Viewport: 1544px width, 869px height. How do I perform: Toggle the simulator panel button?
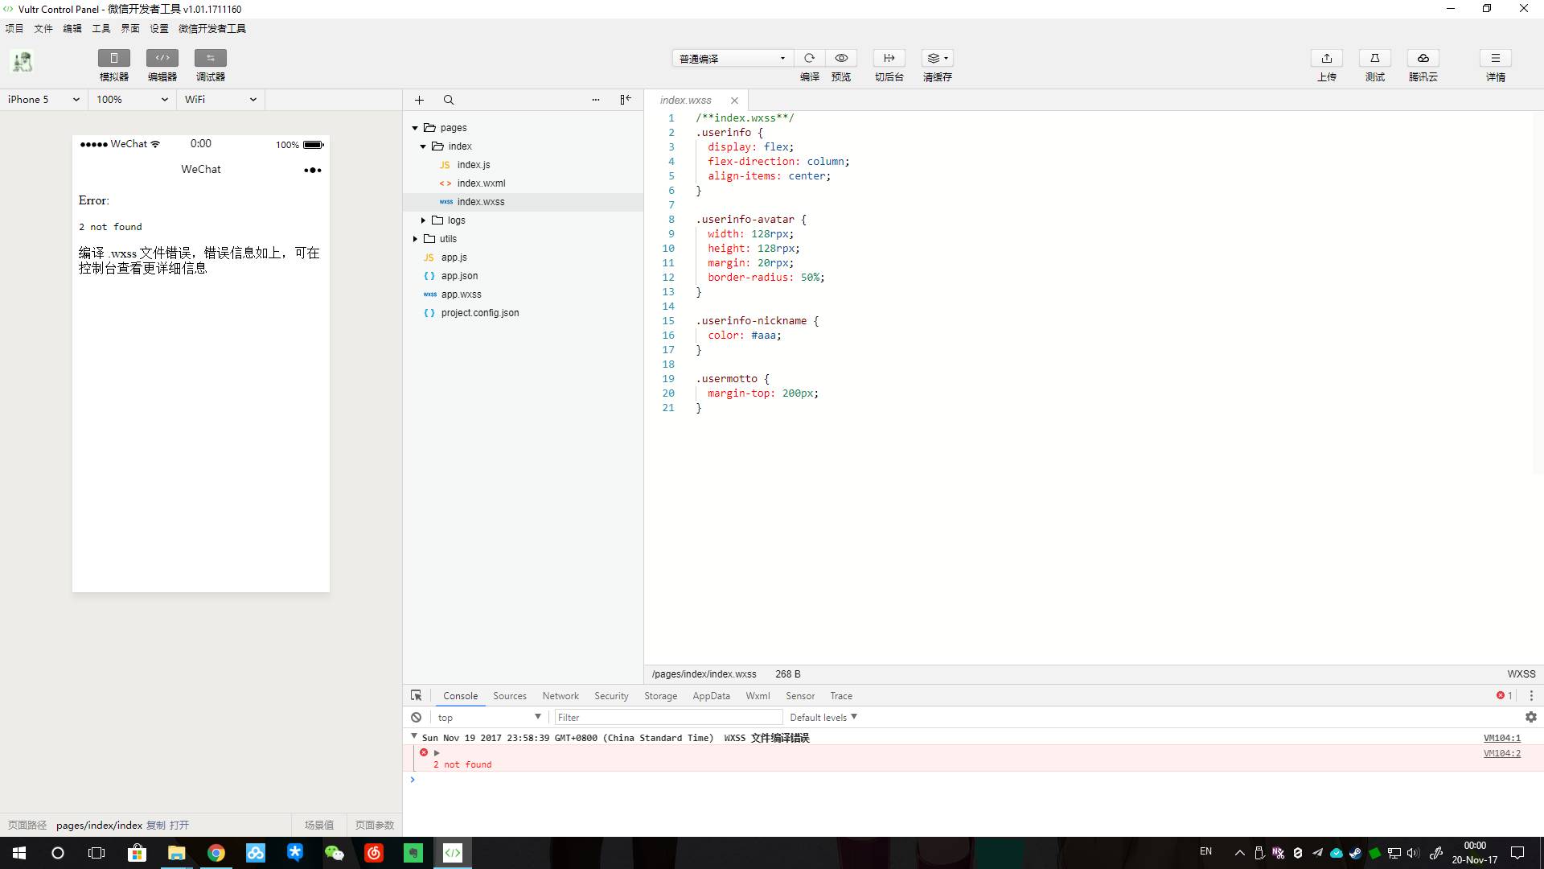[x=113, y=58]
